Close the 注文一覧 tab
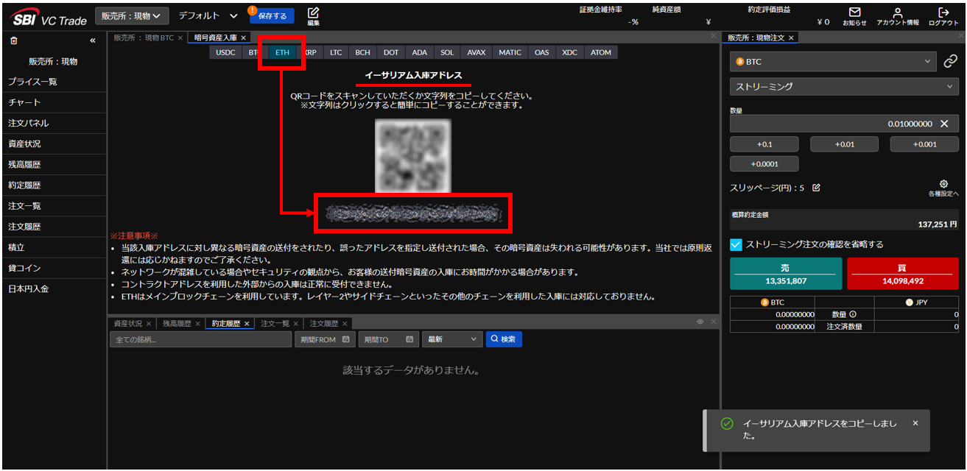 [296, 324]
